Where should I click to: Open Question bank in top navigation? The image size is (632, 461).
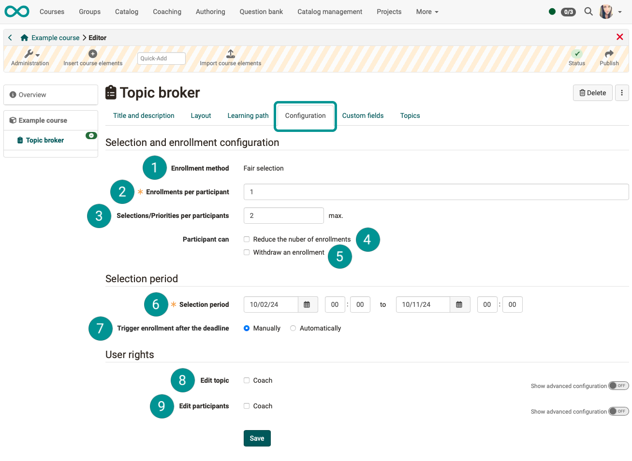[x=261, y=12]
